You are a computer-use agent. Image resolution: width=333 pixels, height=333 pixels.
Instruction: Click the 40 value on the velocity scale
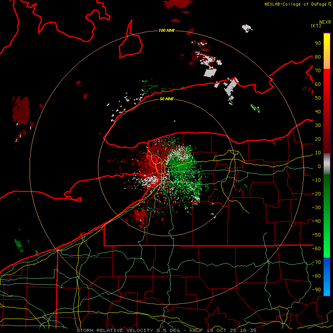coord(318,111)
